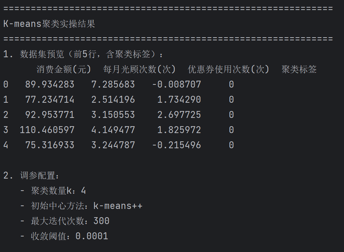Click the value 3.150553

(x=113, y=115)
